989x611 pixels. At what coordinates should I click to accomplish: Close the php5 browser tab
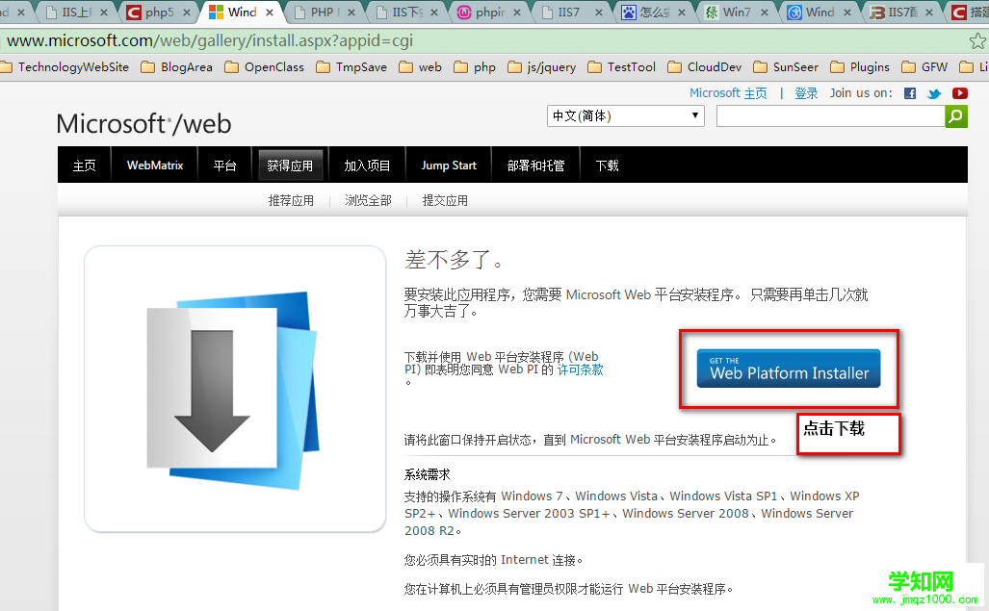187,12
